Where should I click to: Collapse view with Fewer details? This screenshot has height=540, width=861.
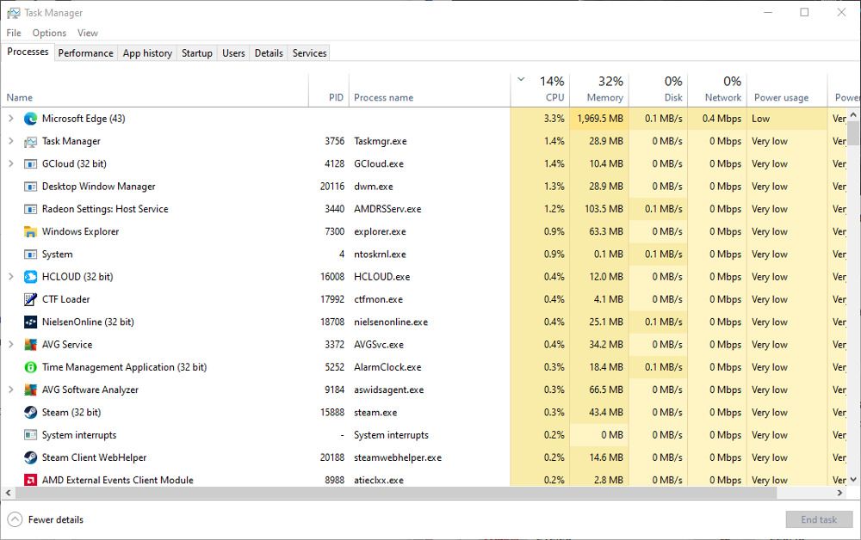46,519
